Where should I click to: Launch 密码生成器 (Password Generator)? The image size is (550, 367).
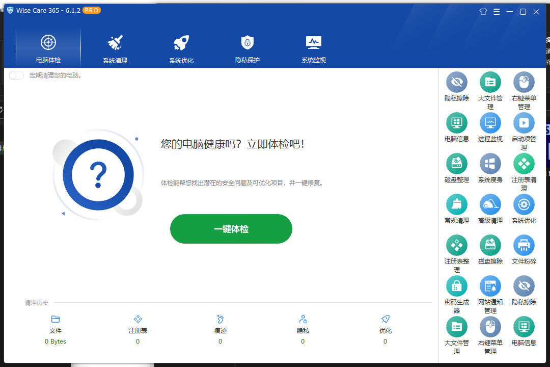coord(457,286)
